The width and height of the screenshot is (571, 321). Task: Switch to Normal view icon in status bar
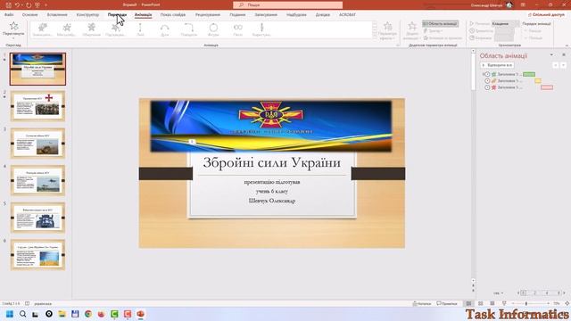[469, 303]
